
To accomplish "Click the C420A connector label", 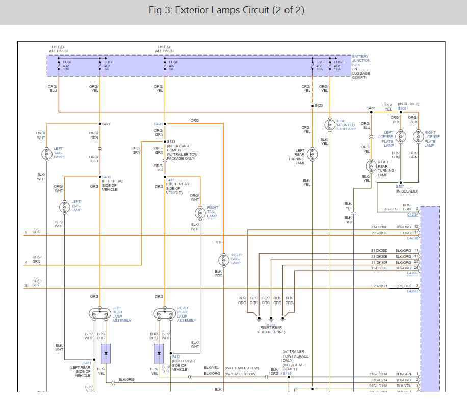I will (413, 214).
